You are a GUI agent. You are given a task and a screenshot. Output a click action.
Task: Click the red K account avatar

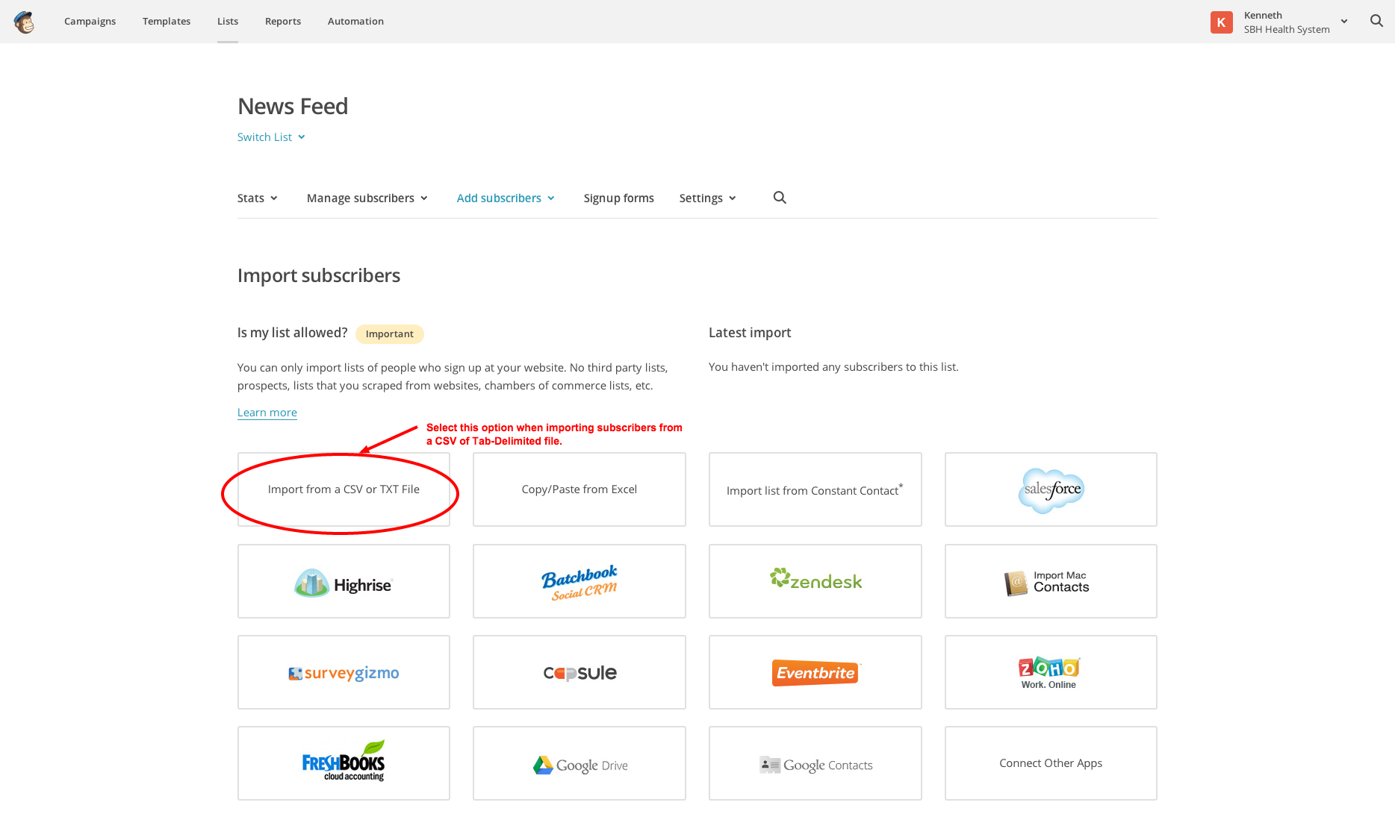coord(1221,22)
